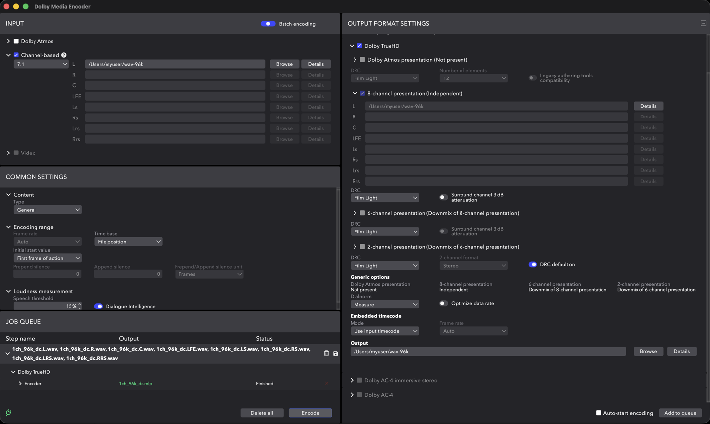Click the red X on the Encoder row

[327, 383]
